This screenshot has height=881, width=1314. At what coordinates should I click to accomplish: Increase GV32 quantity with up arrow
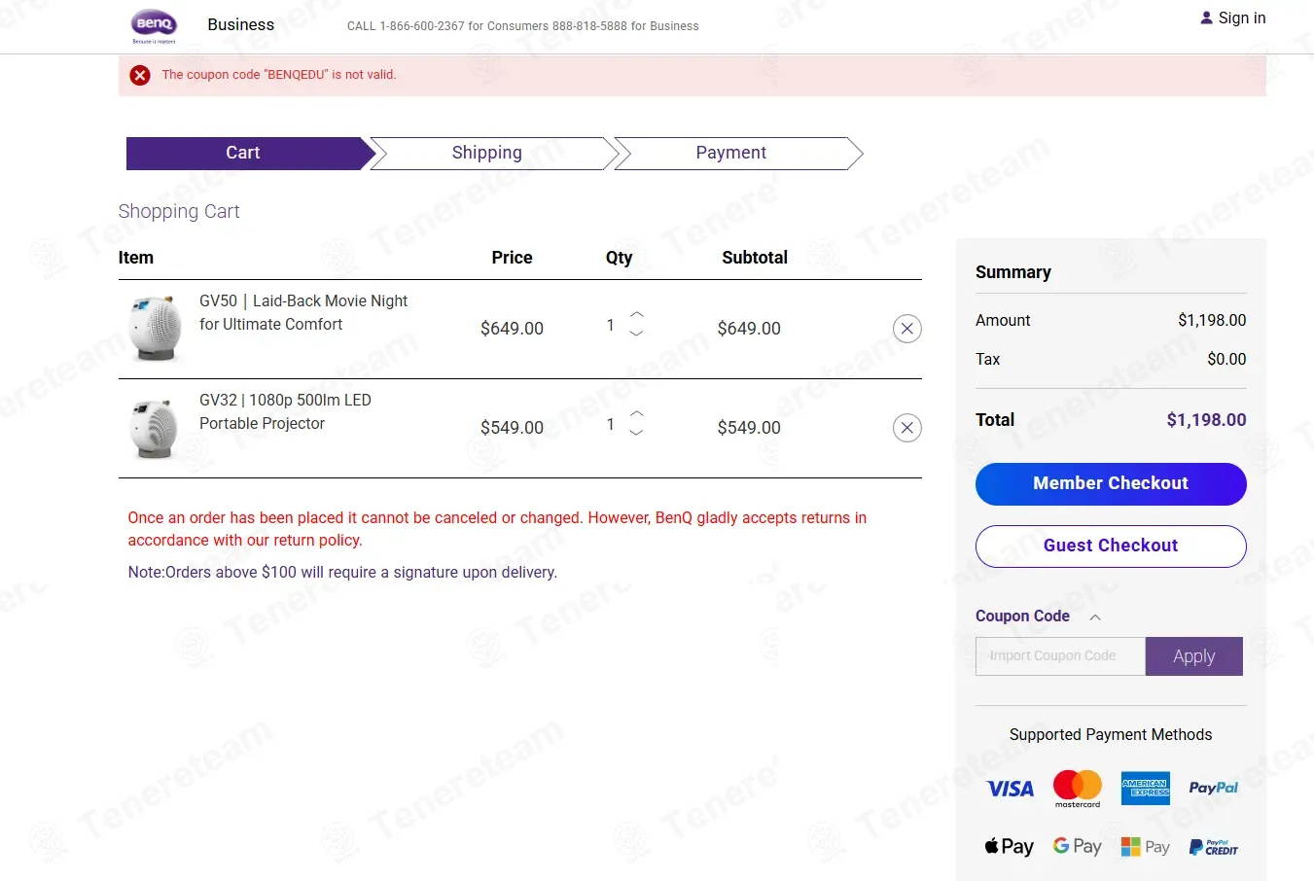637,414
